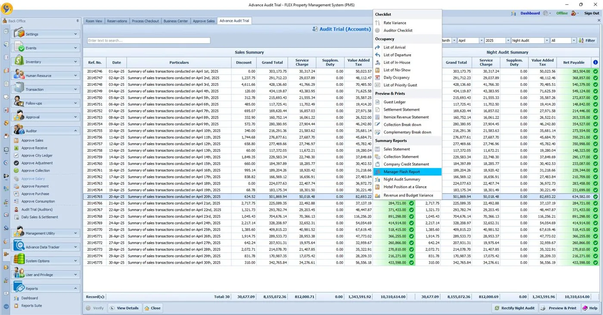The image size is (603, 315).
Task: Select List of Arrival from menu
Action: (407, 47)
